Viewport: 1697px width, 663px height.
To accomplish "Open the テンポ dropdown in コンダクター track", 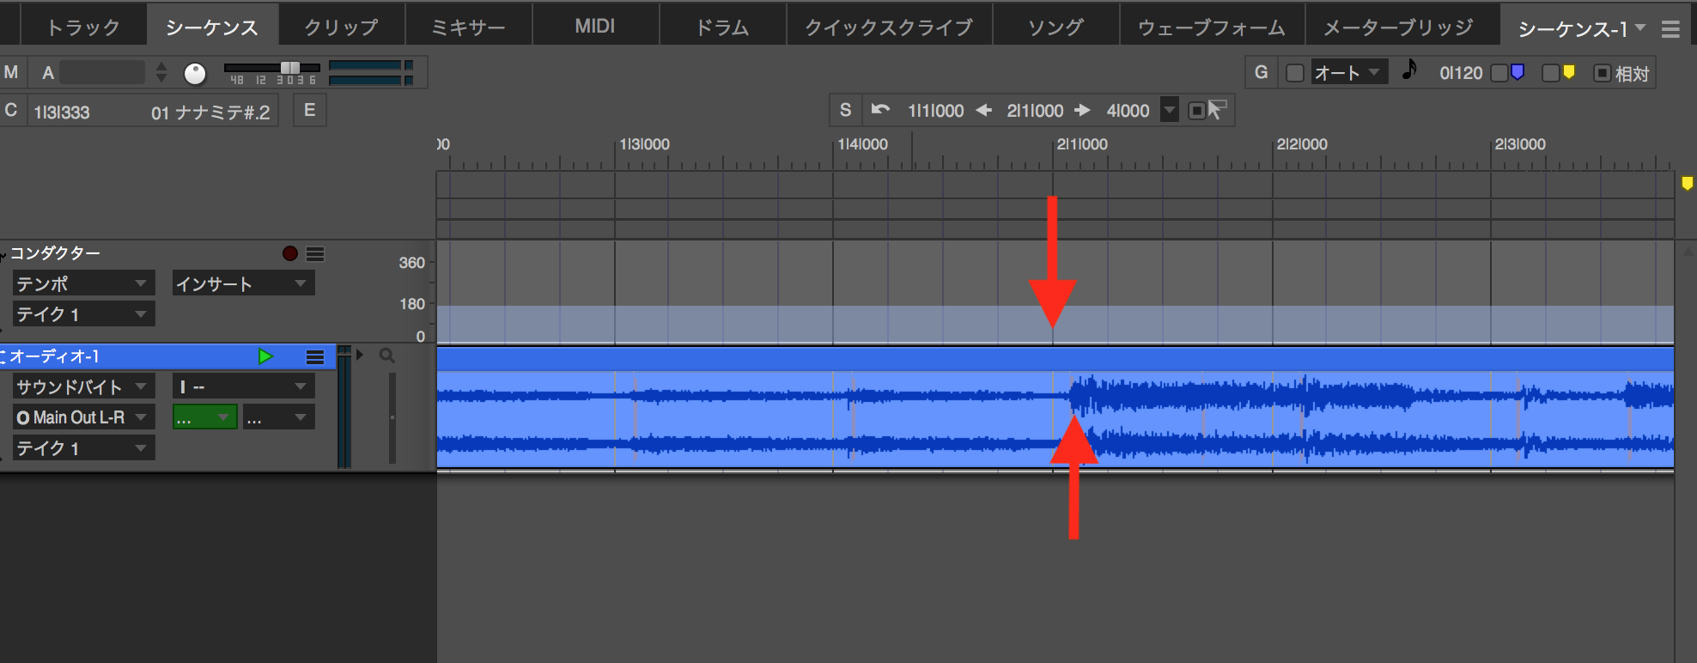I will [83, 283].
